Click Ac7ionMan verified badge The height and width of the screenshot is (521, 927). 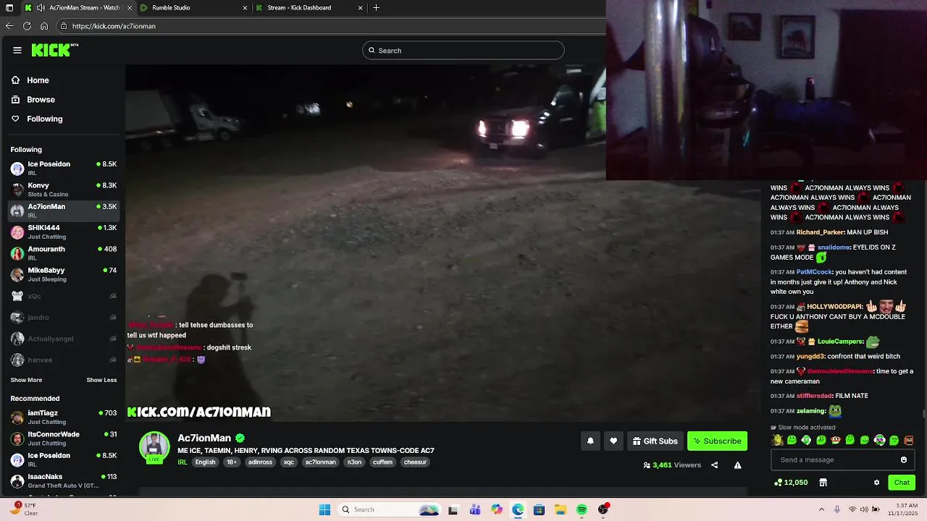point(240,438)
